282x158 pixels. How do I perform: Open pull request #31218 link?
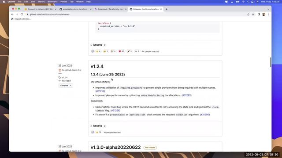pos(100,91)
